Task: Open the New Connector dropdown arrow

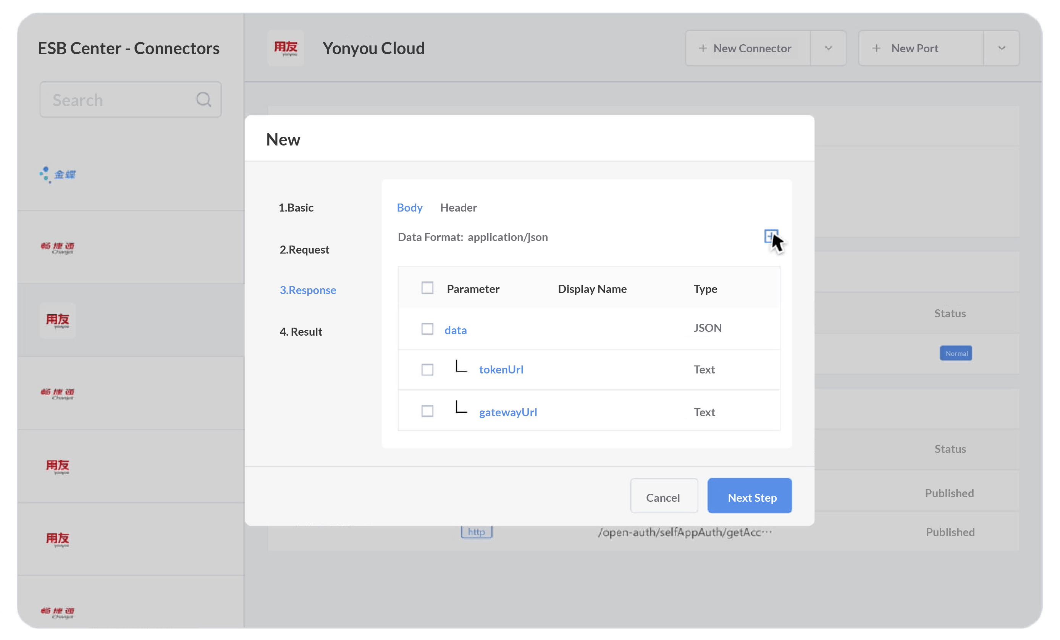Action: pos(829,48)
